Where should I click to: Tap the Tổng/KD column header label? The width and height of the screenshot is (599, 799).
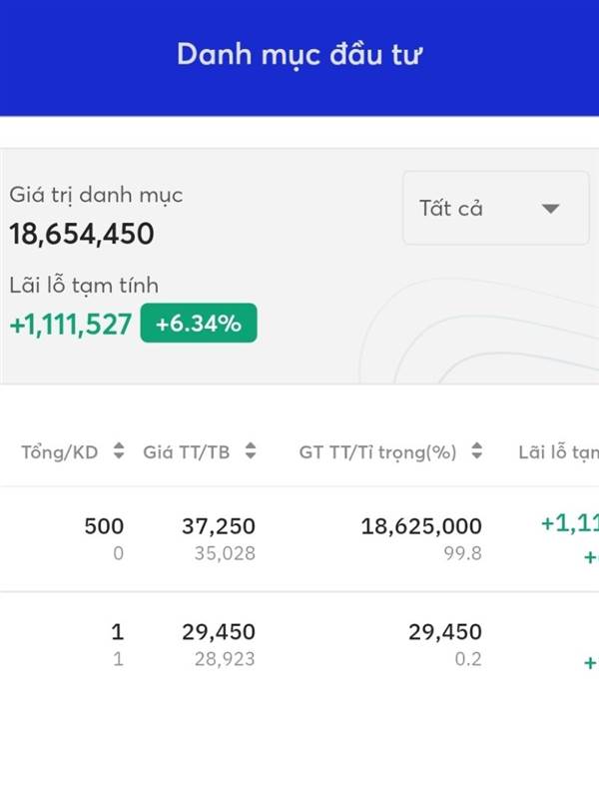[60, 451]
